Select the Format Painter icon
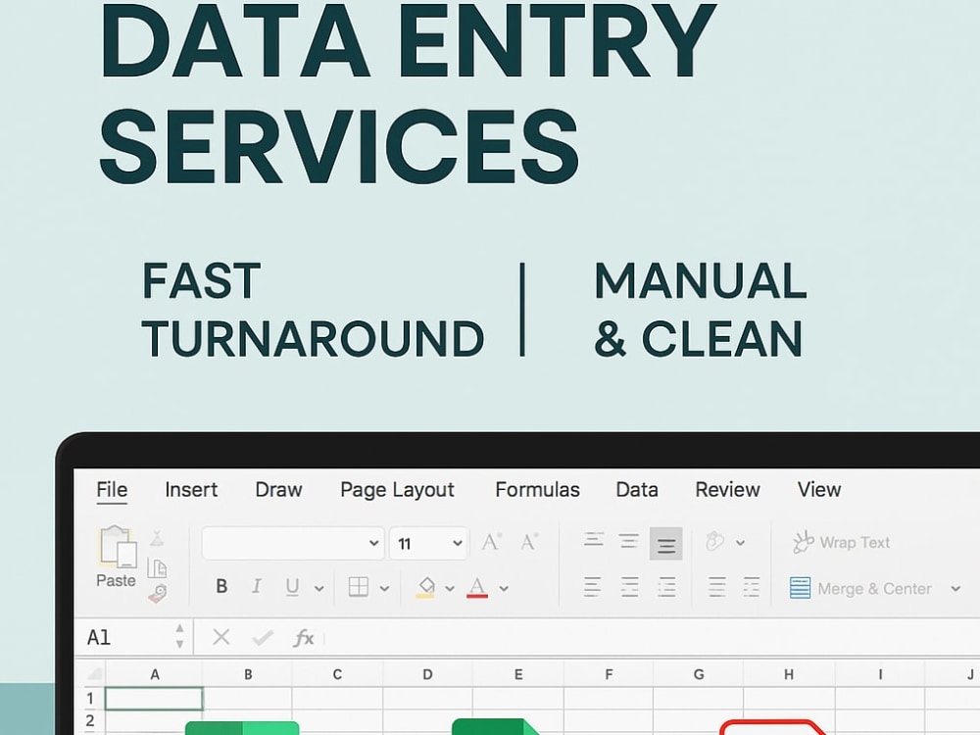The height and width of the screenshot is (735, 980). [x=158, y=593]
